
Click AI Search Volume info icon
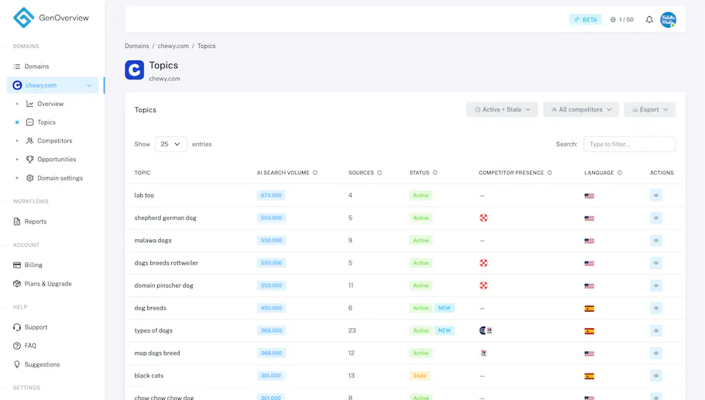pyautogui.click(x=315, y=173)
